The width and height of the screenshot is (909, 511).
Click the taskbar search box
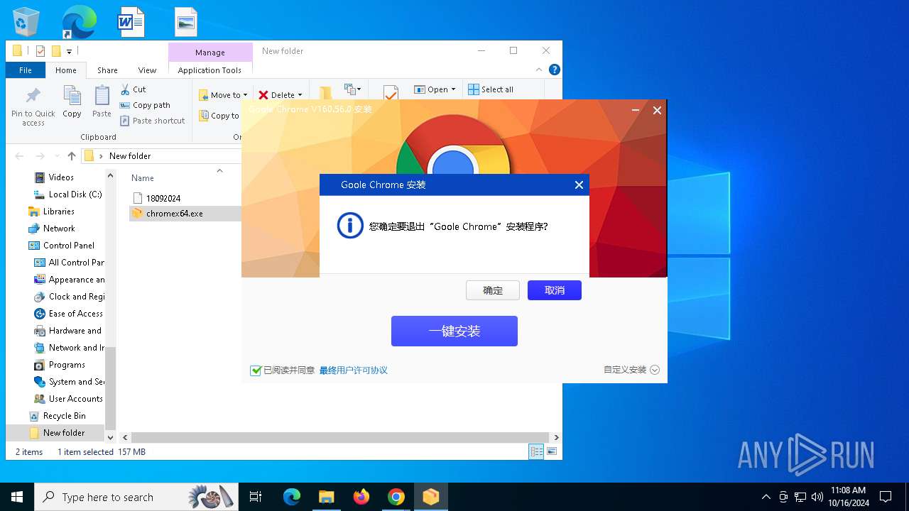pyautogui.click(x=137, y=497)
